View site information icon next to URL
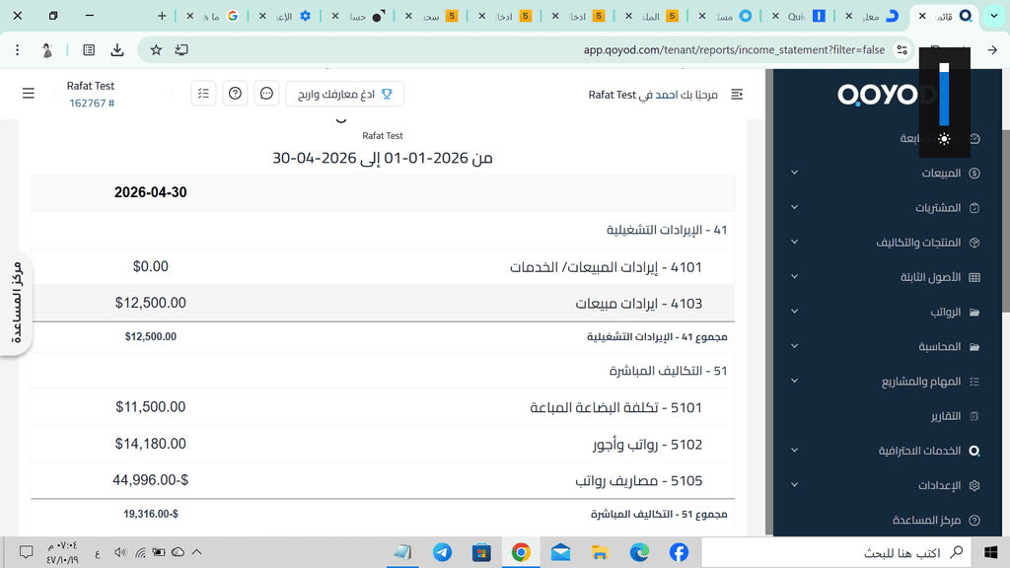Image resolution: width=1010 pixels, height=568 pixels. click(902, 49)
